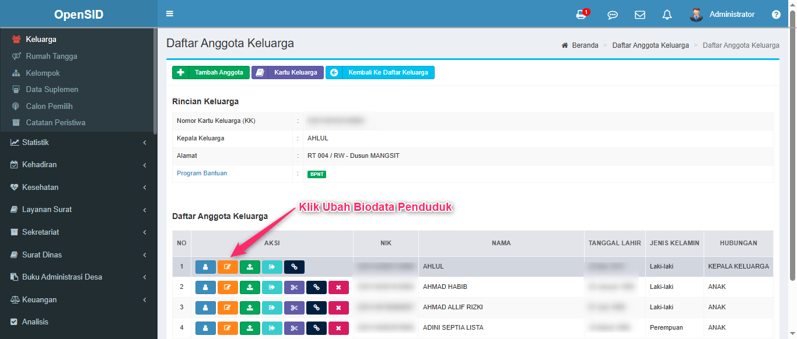797x339 pixels.
Task: Click purple scissors icon for AHMAD HABIB
Action: 294,287
